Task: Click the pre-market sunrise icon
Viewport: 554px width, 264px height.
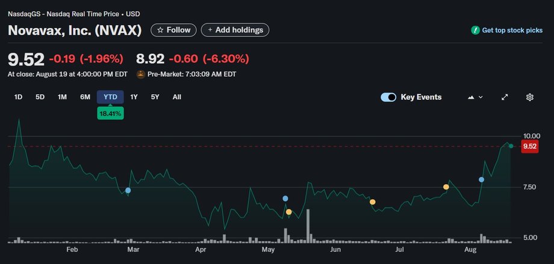Action: pos(141,74)
